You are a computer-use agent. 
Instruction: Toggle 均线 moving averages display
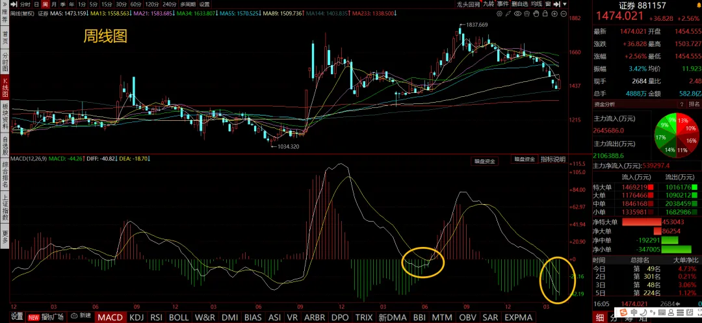pos(536,4)
